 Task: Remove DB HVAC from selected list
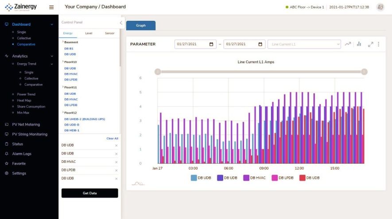(116, 162)
